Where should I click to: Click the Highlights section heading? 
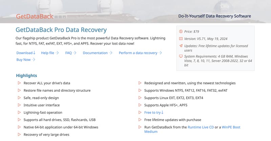click(26, 76)
